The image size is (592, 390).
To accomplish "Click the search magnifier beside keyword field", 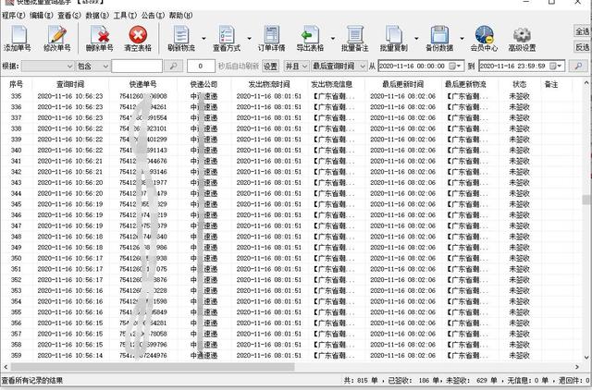I will click(173, 66).
